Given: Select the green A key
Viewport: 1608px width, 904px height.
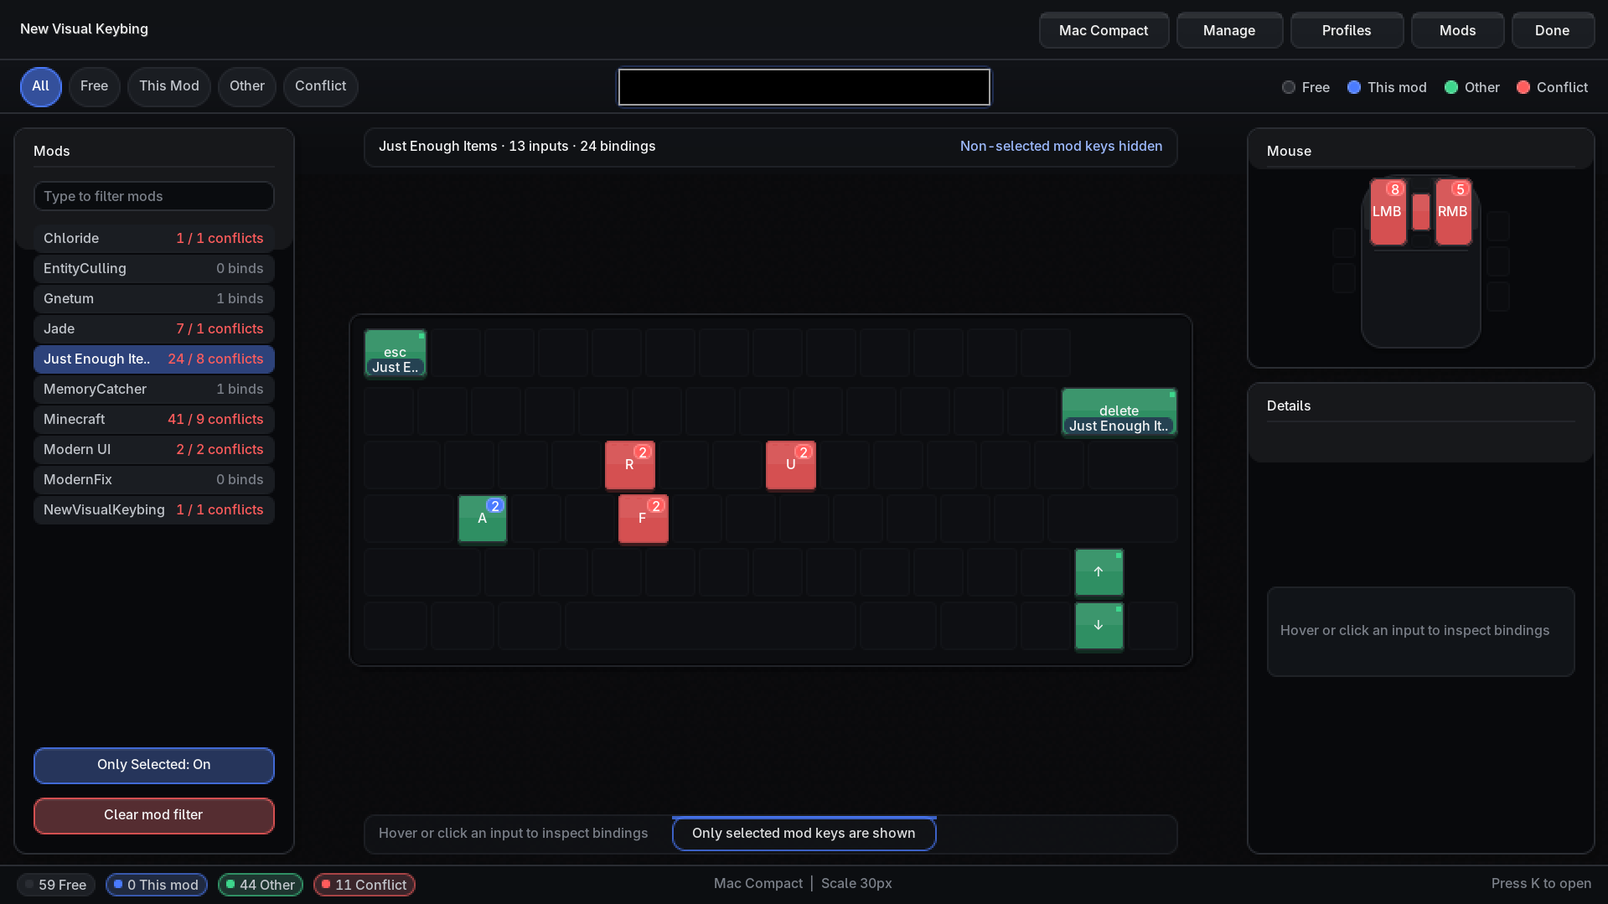Looking at the screenshot, I should (482, 519).
